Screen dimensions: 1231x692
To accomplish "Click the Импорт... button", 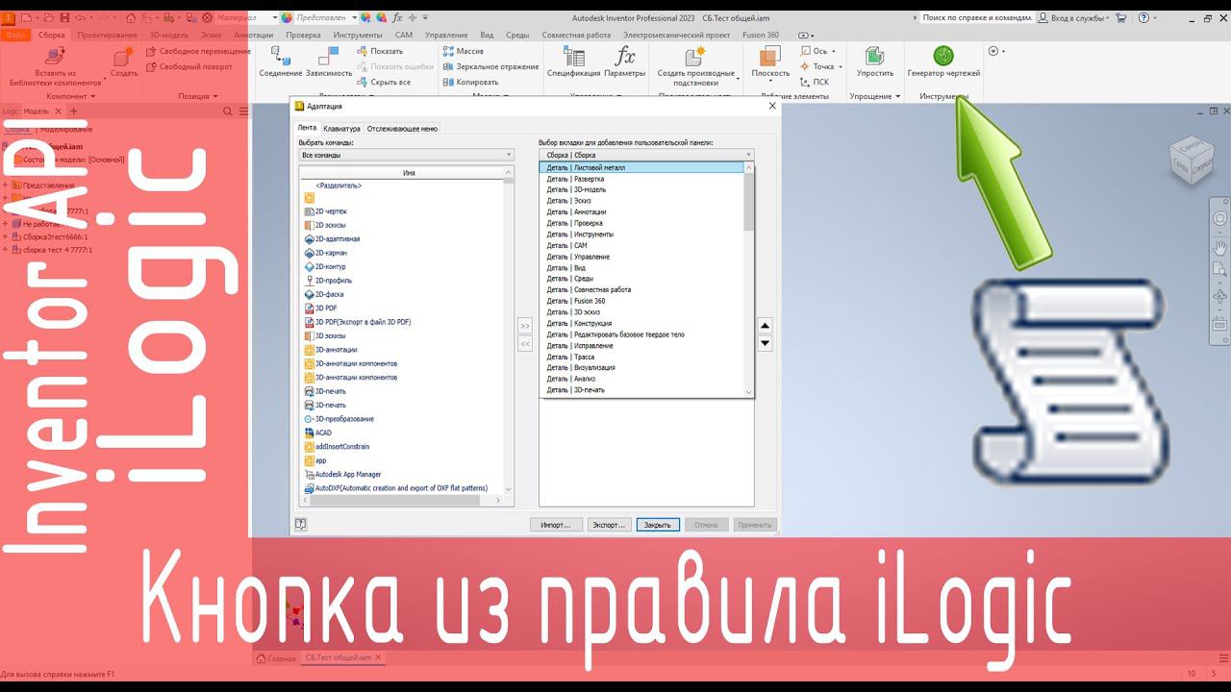I will (556, 525).
